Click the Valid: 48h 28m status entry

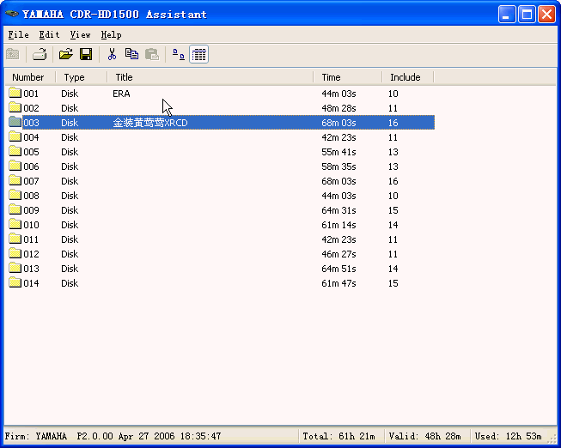pos(424,436)
